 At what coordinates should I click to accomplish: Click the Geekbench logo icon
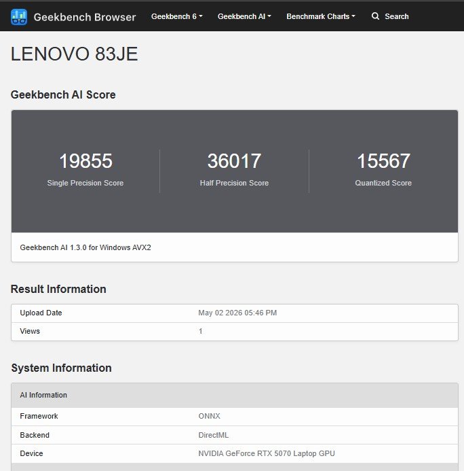tap(19, 17)
